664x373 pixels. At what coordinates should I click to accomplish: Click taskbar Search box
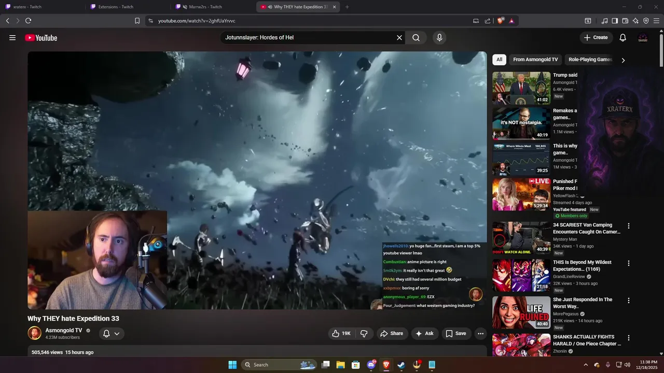(x=280, y=365)
